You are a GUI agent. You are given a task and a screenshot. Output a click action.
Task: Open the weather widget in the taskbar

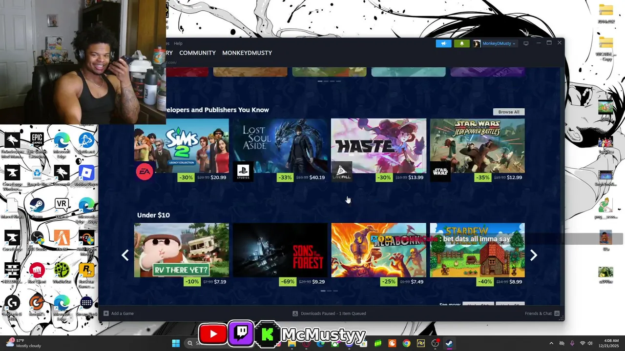pos(23,343)
